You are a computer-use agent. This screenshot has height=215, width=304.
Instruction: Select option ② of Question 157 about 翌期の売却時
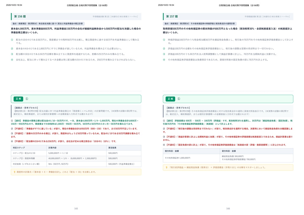click(218, 49)
